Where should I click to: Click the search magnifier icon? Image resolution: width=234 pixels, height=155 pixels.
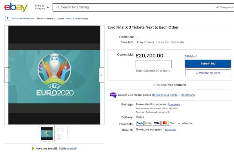(x=58, y=7)
